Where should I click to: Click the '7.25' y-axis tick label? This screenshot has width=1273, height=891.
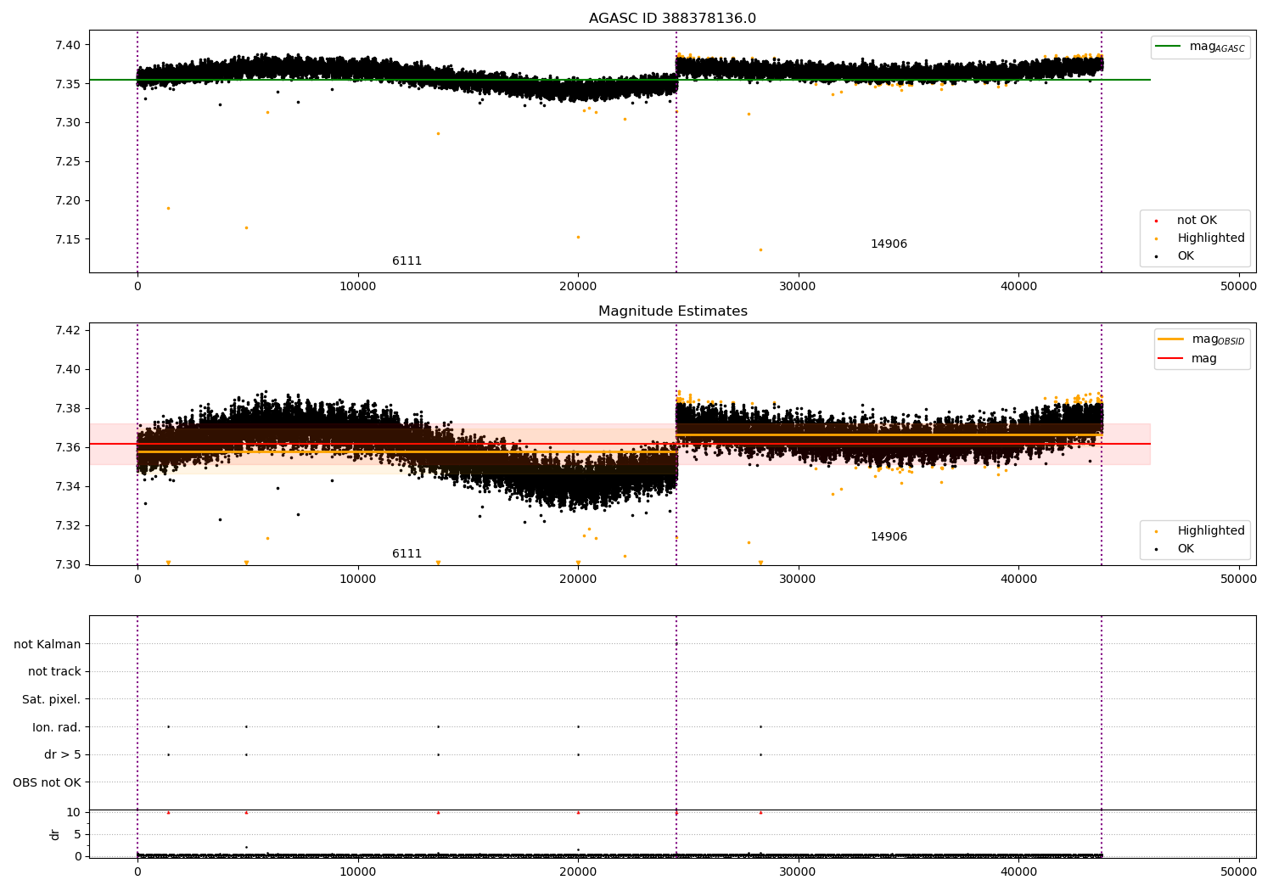68,162
